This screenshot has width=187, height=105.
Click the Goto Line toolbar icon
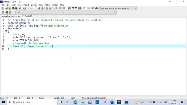50,8
